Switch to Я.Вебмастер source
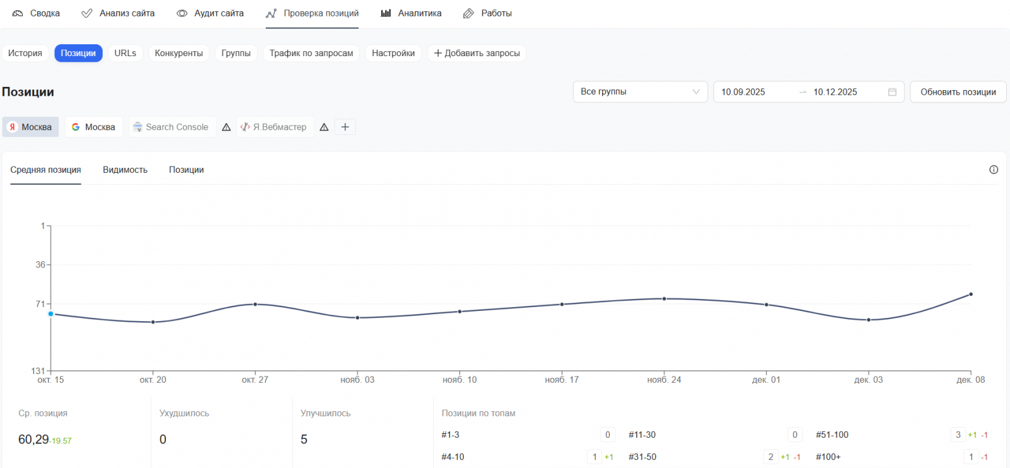The height and width of the screenshot is (468, 1010). (x=274, y=127)
